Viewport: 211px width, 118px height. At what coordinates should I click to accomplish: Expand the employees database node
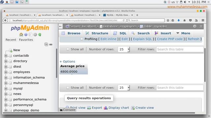coord(6,72)
